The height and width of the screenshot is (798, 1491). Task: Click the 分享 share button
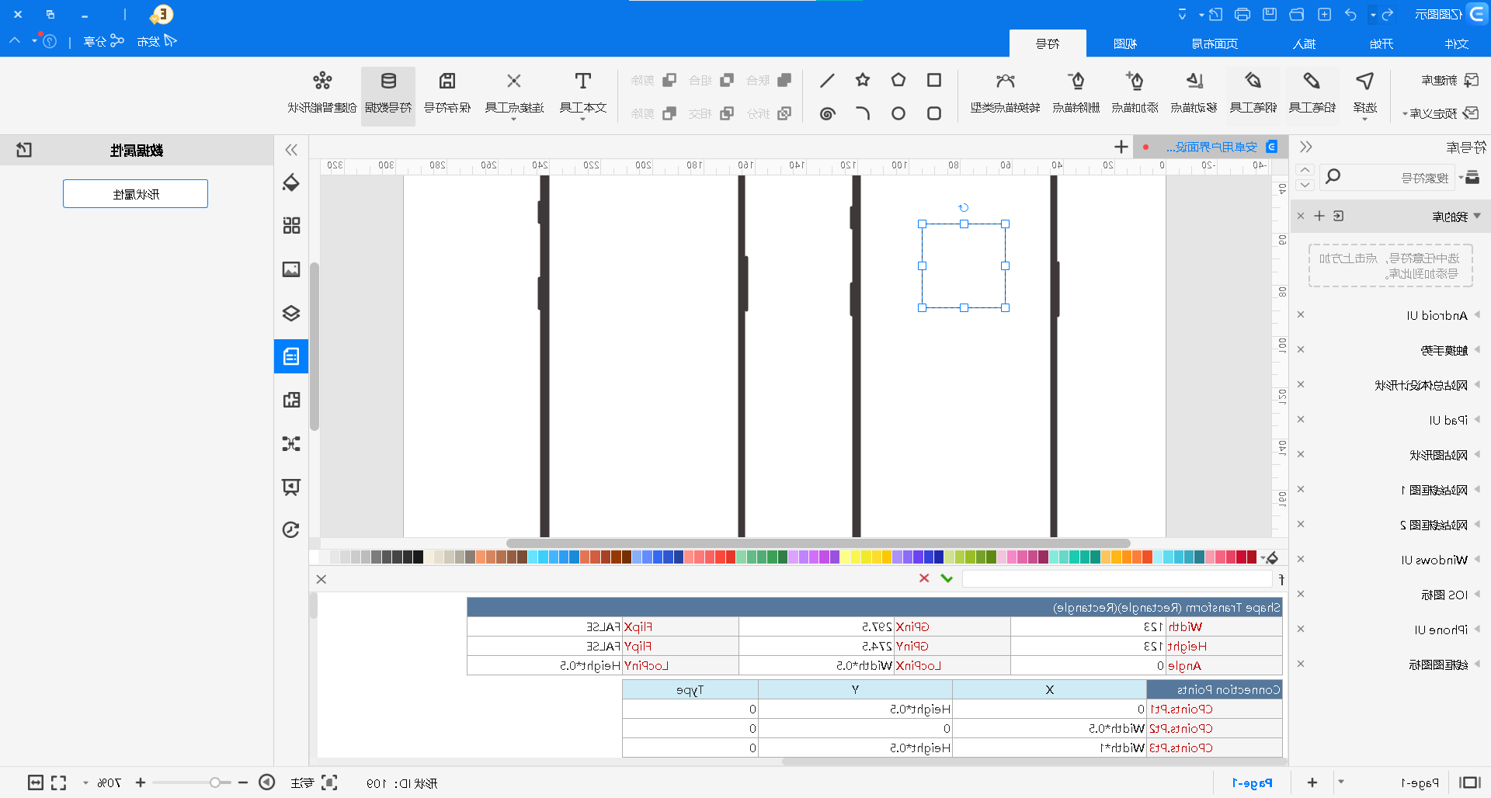103,41
